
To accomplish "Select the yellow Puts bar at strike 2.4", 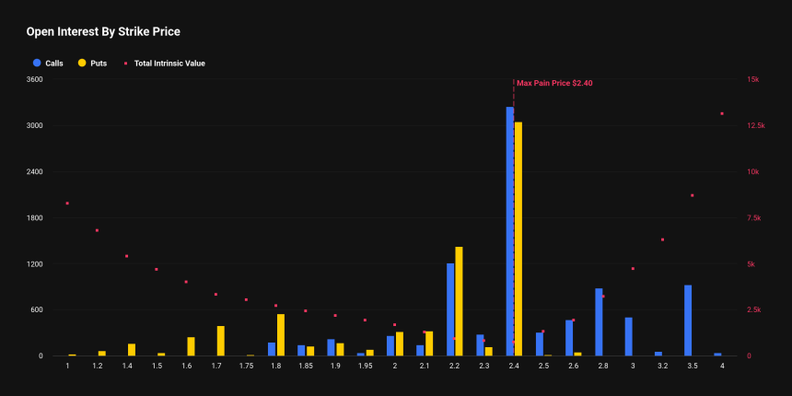I will click(518, 239).
